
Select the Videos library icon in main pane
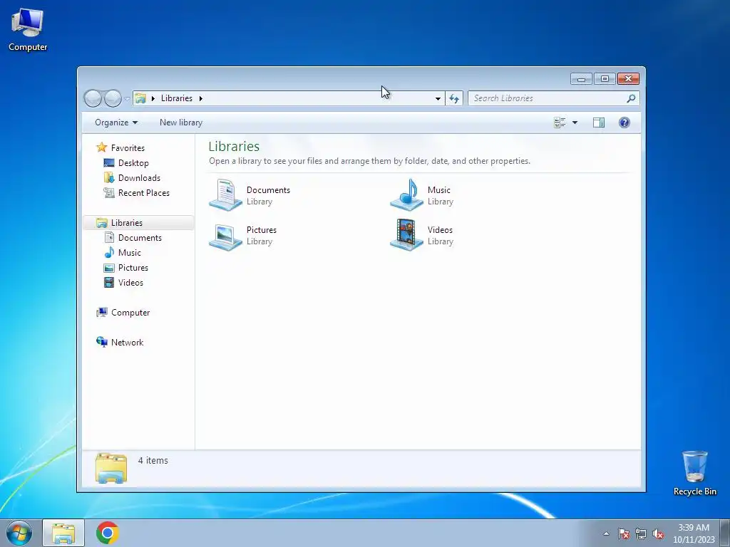(406, 235)
